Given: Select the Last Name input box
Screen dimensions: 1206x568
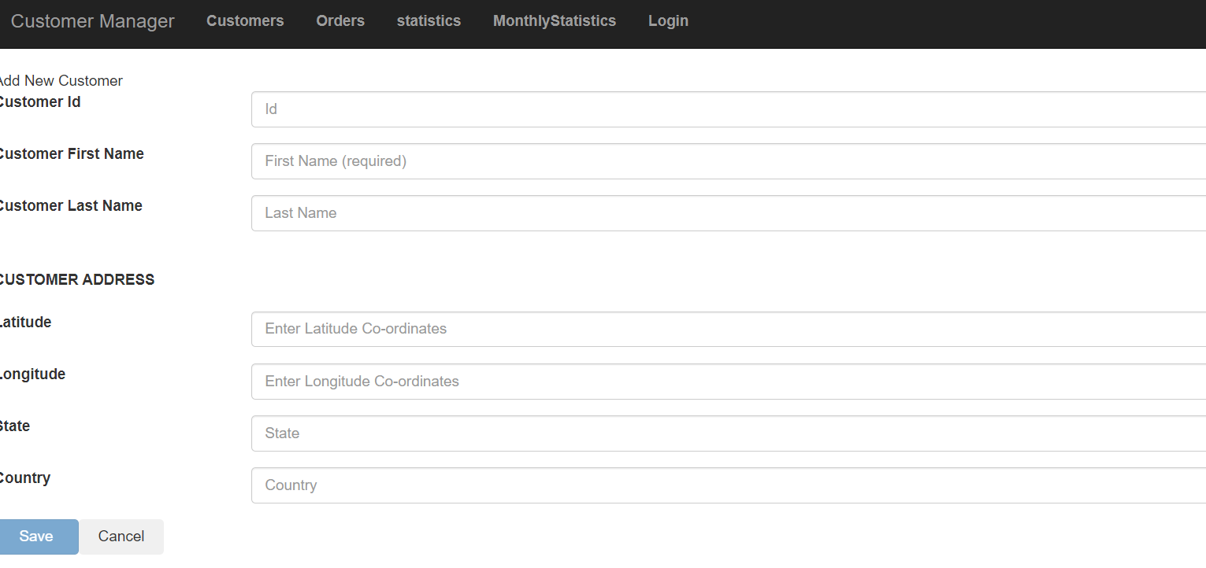Looking at the screenshot, I should (729, 213).
